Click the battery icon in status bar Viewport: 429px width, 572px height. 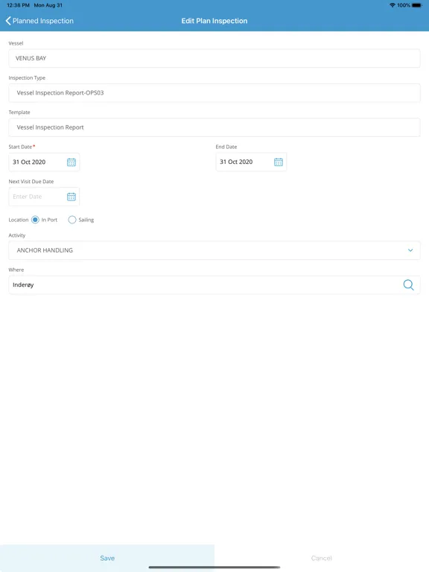[x=417, y=5]
